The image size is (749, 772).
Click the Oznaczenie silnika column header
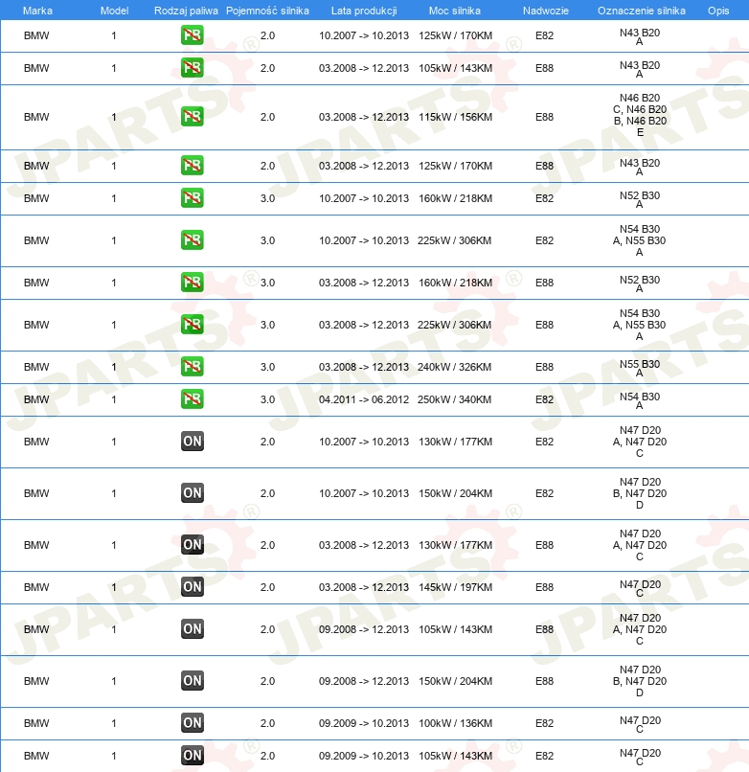coord(640,11)
